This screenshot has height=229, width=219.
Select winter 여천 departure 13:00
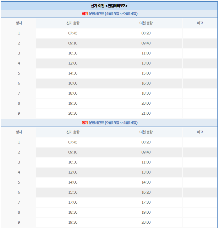coord(146,172)
